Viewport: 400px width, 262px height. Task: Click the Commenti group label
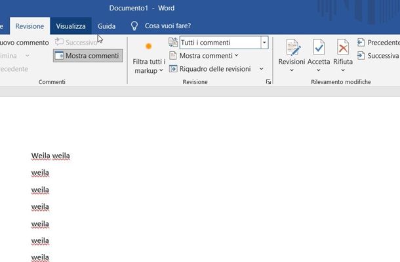pyautogui.click(x=52, y=82)
